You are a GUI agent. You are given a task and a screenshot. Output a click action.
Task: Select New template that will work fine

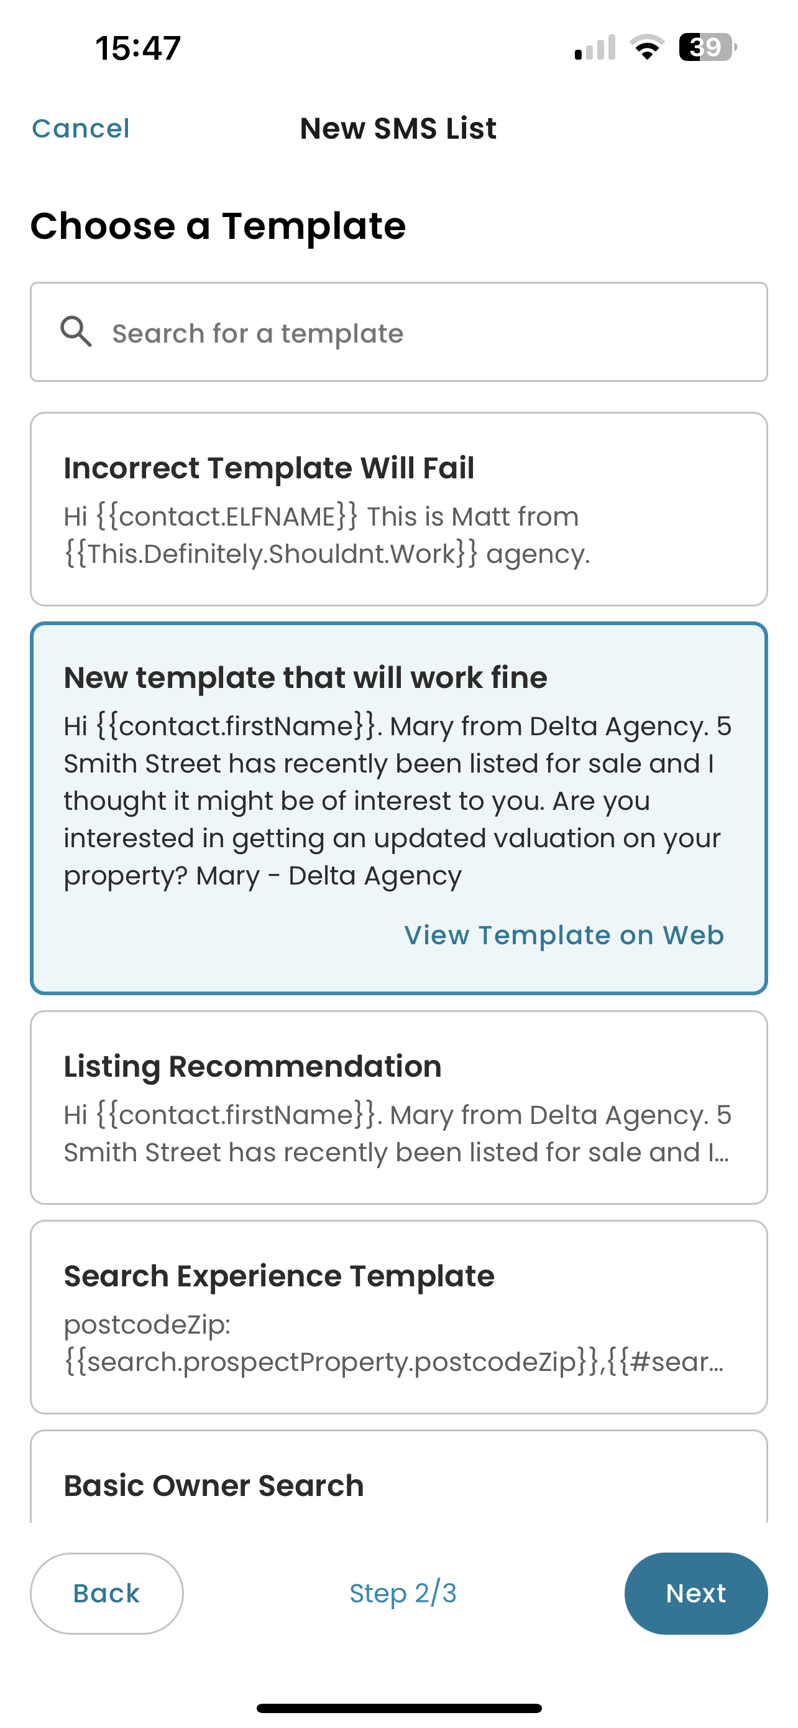[x=398, y=808]
